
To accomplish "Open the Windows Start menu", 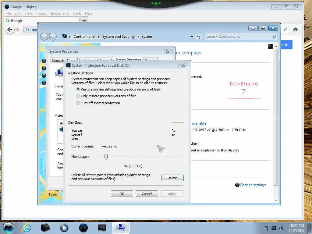I will click(8, 228).
